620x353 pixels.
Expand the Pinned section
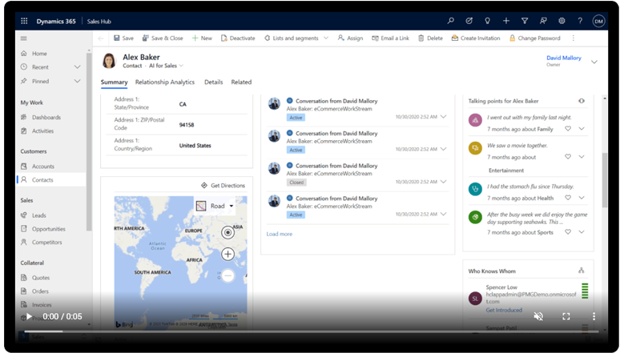77,81
